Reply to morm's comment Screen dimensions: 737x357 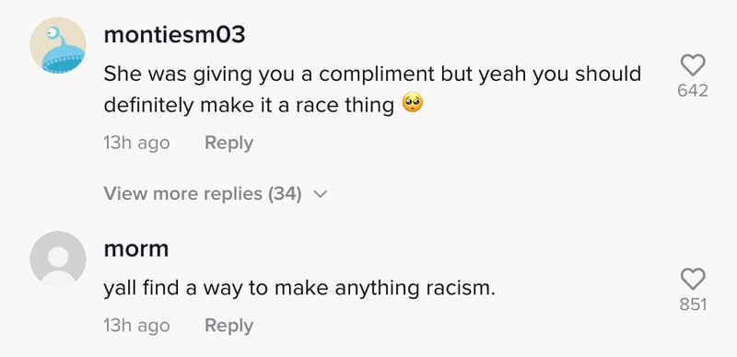pyautogui.click(x=228, y=326)
